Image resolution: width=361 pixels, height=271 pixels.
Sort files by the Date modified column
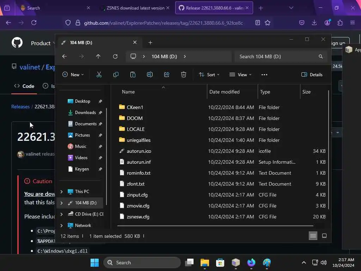pyautogui.click(x=232, y=92)
